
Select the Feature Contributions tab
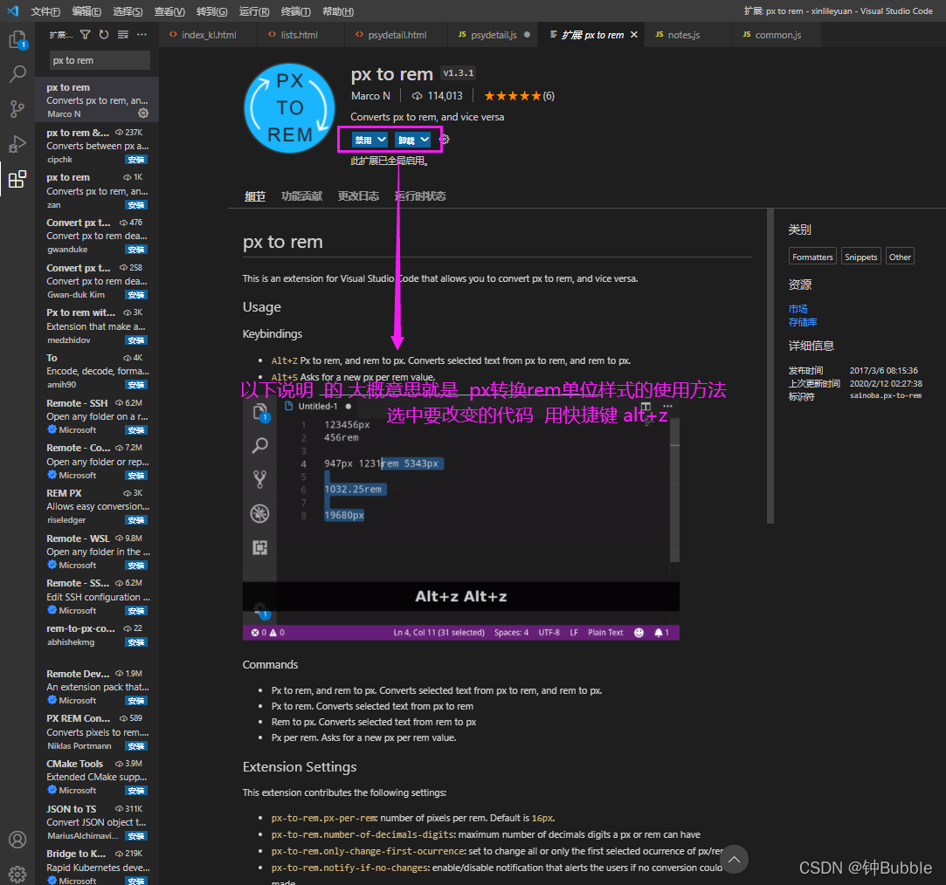pos(301,196)
